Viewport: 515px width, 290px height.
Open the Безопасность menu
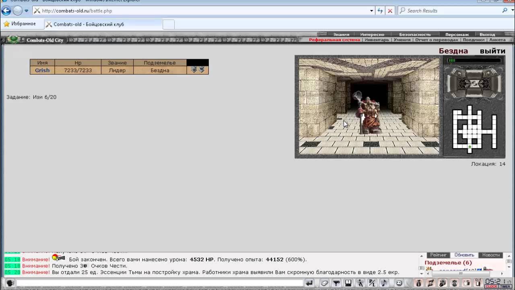click(415, 34)
